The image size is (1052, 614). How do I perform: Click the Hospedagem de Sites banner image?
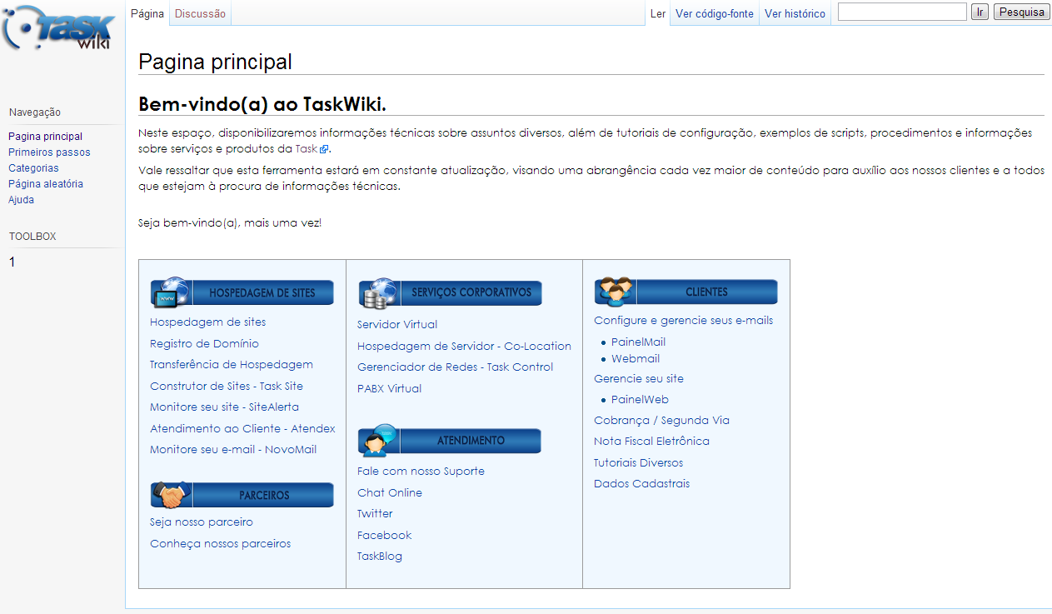pyautogui.click(x=242, y=292)
